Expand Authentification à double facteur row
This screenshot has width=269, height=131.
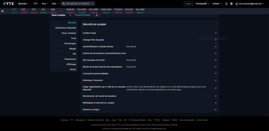point(216,47)
